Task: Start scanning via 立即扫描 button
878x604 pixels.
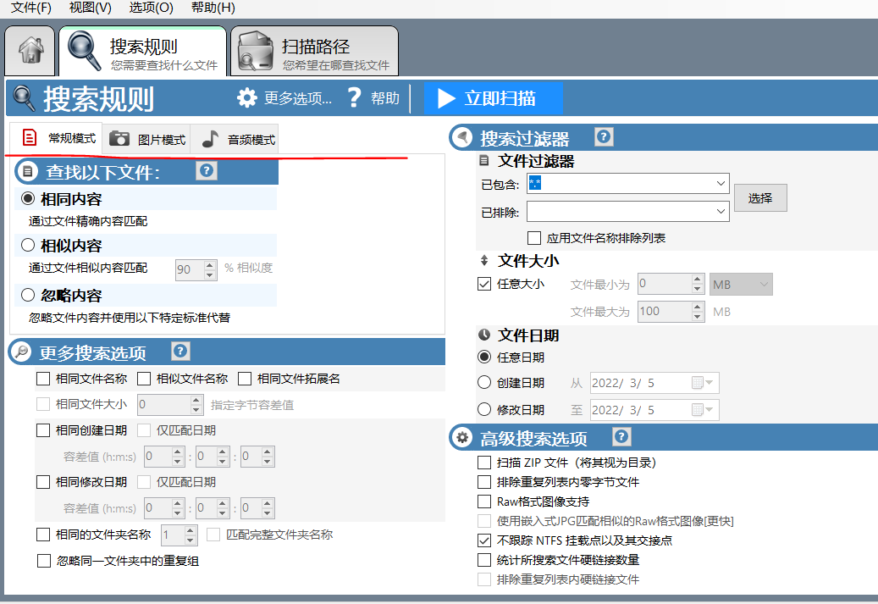Action: 494,97
